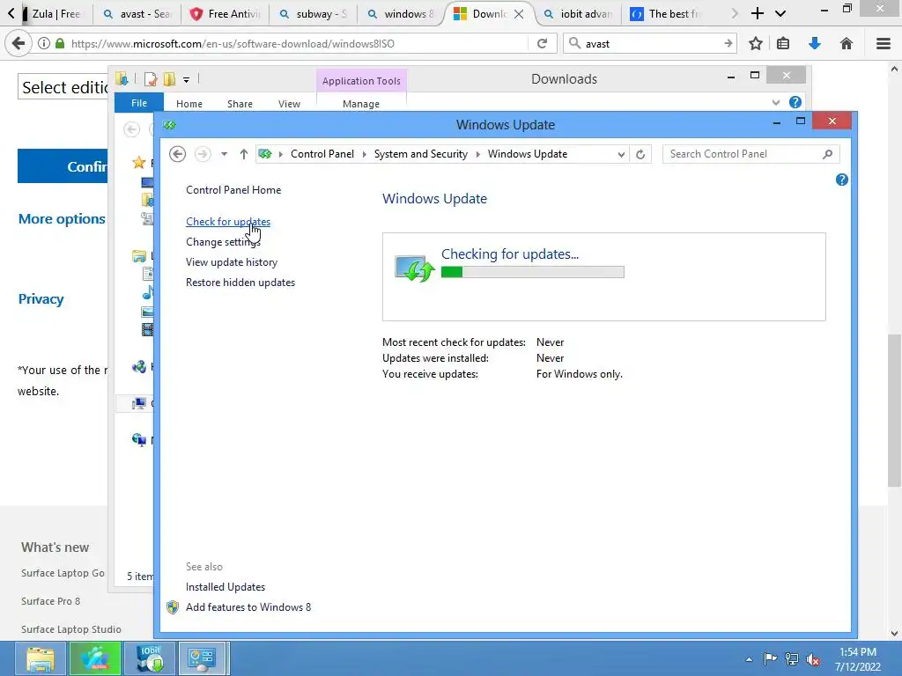Open Home ribbon tab in Downloads
The height and width of the screenshot is (676, 902).
tap(189, 104)
